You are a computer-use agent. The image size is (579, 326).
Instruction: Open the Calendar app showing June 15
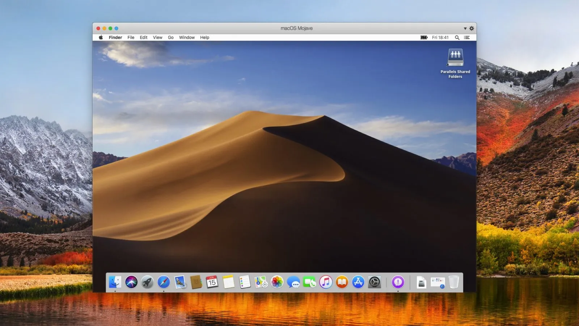(x=212, y=282)
